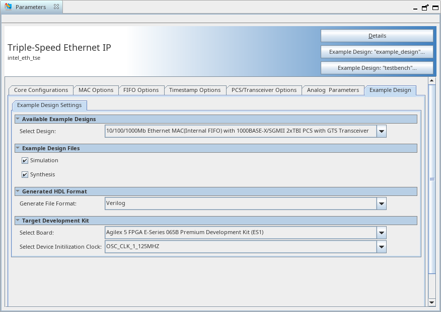Click the Select Design label
The width and height of the screenshot is (441, 312).
click(38, 131)
